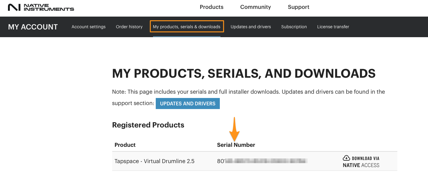Click Download via Native Access link
The image size is (428, 176).
pos(361,162)
